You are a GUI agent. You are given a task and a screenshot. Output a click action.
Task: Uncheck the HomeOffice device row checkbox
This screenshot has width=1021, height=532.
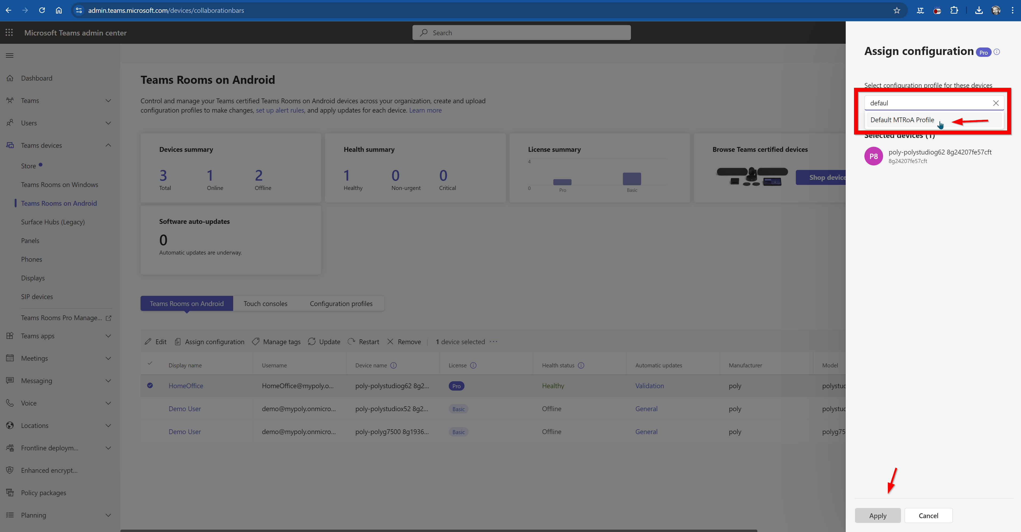tap(150, 385)
